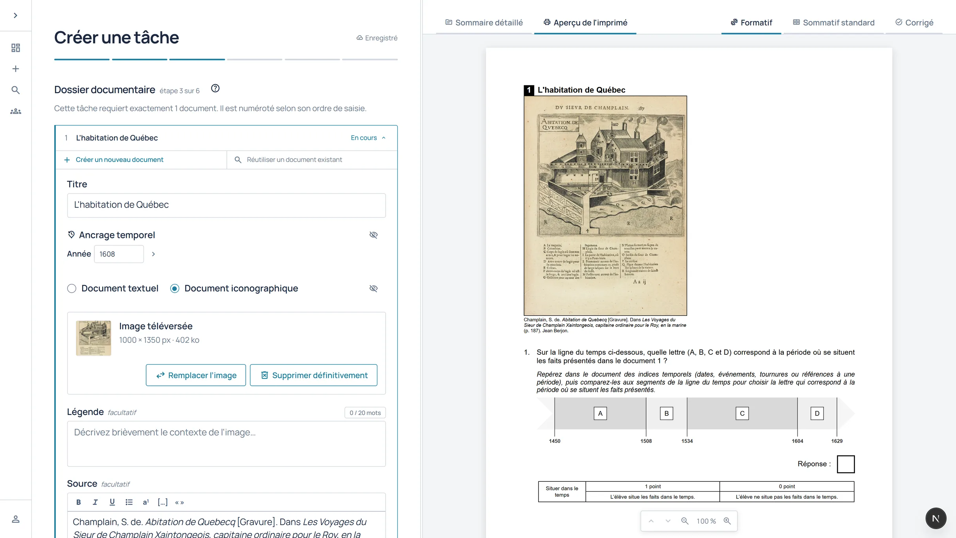The width and height of the screenshot is (956, 538).
Task: Toggle visibility of document type row
Action: 373,288
